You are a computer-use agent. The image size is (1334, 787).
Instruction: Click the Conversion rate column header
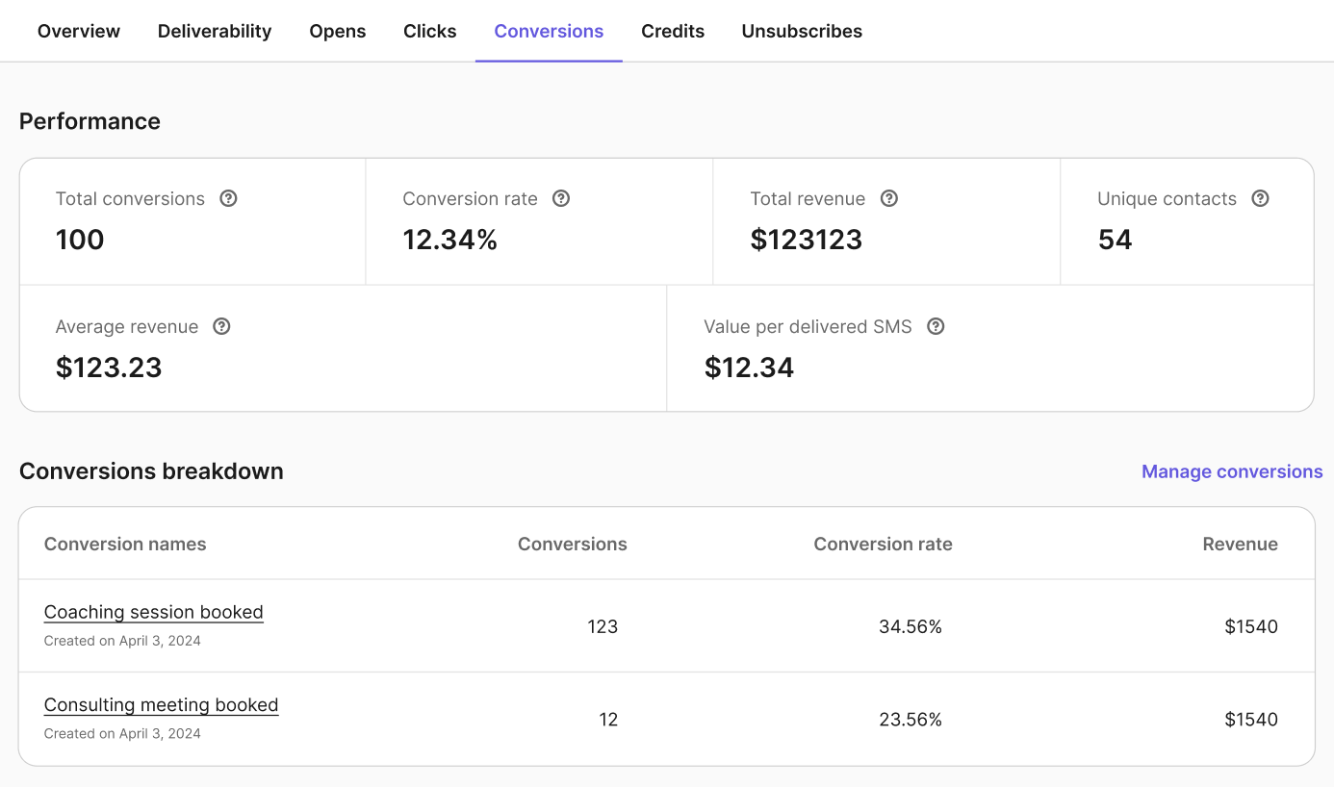pyautogui.click(x=883, y=544)
